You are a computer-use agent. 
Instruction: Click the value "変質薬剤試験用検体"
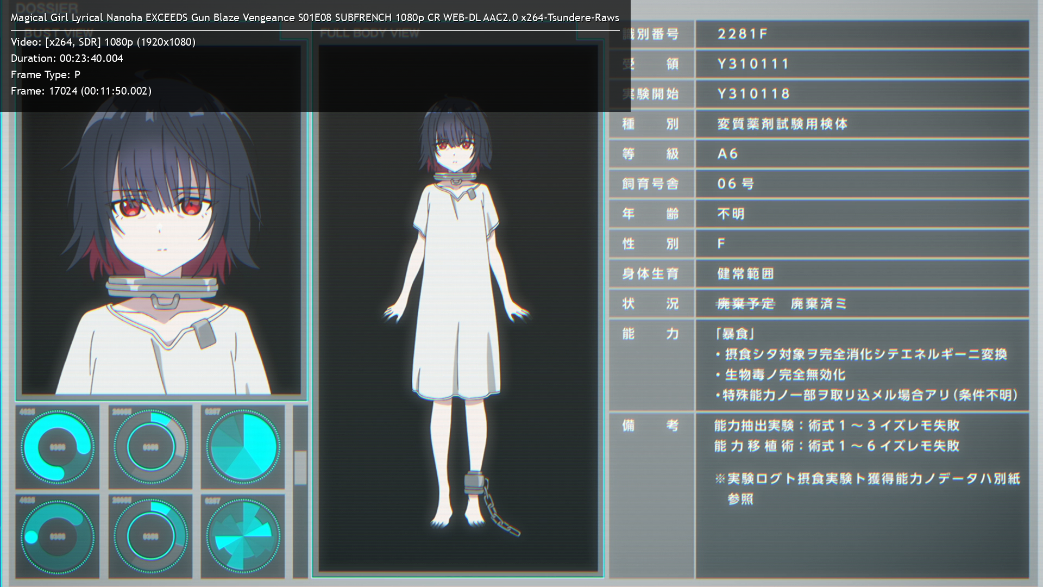coord(782,124)
